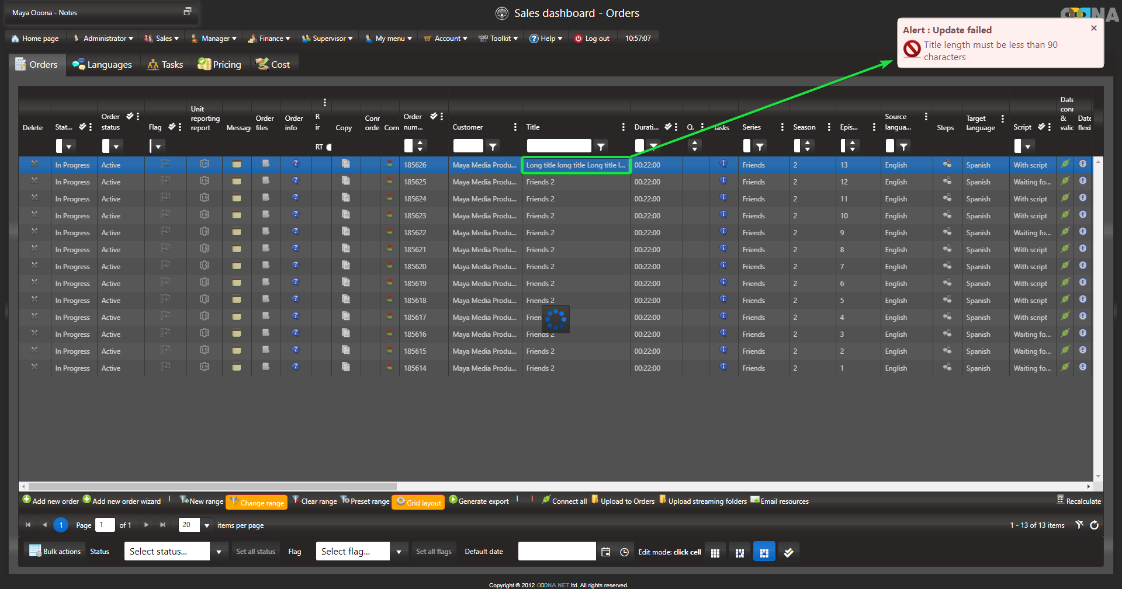1122x589 pixels.
Task: Close the Update failed alert
Action: pyautogui.click(x=1093, y=28)
